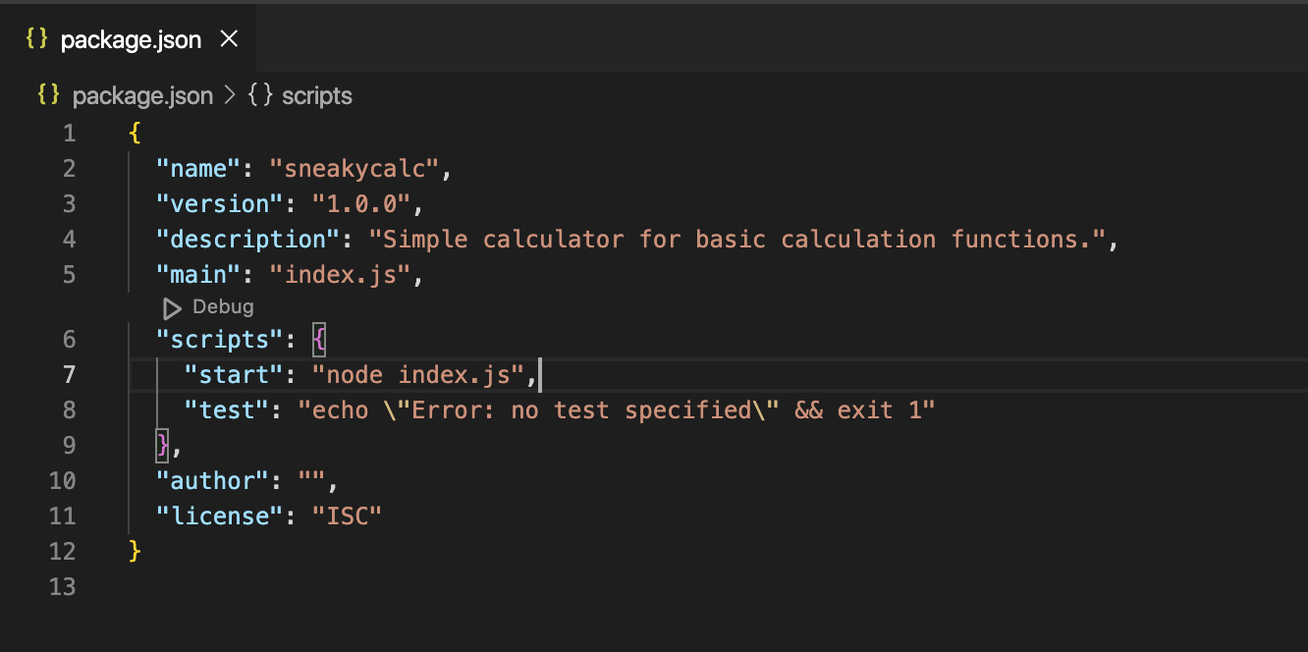The image size is (1308, 652).
Task: Click the JSON file icon in the package.json tab
Action: (37, 39)
